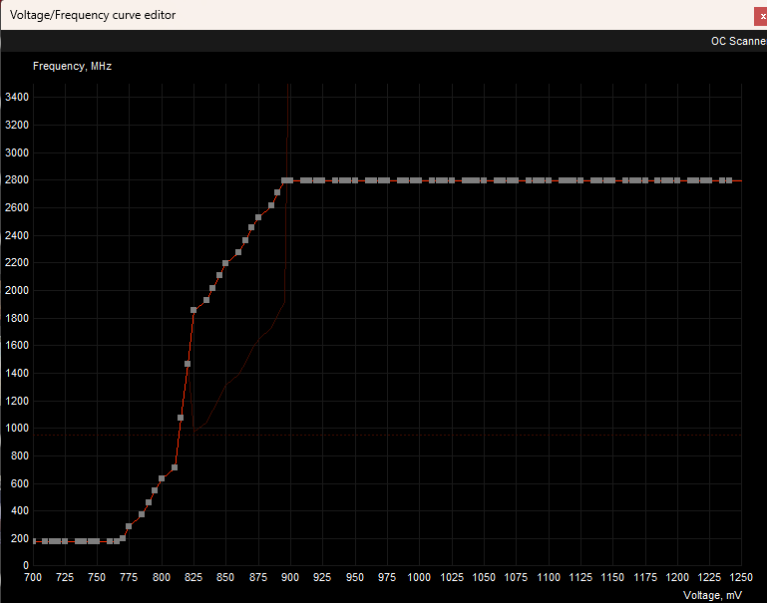
Task: Select the first curve point at 700 mV
Action: [x=34, y=541]
